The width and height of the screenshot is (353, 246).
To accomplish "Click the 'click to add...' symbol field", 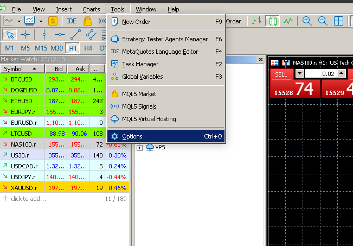I will click(x=28, y=199).
